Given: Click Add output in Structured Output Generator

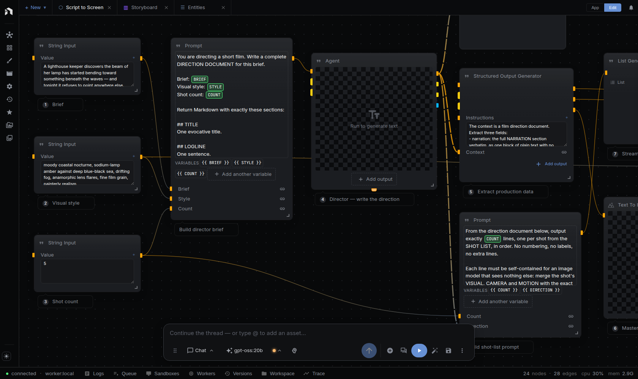Looking at the screenshot, I should coord(551,164).
